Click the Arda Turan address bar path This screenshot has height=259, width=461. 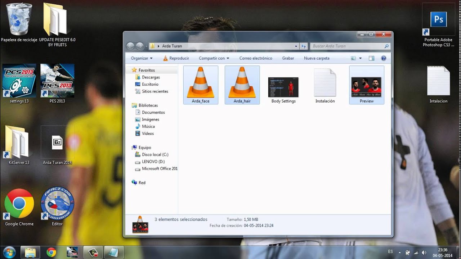[x=172, y=46]
